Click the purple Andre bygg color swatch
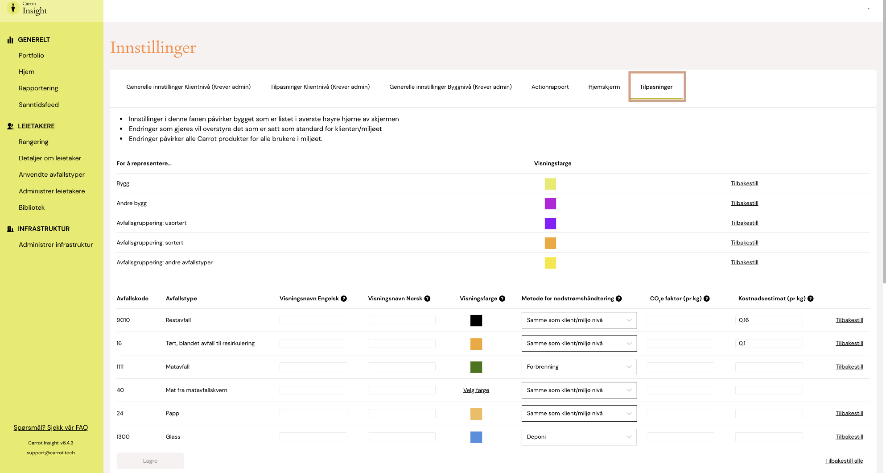This screenshot has width=886, height=473. (x=550, y=203)
